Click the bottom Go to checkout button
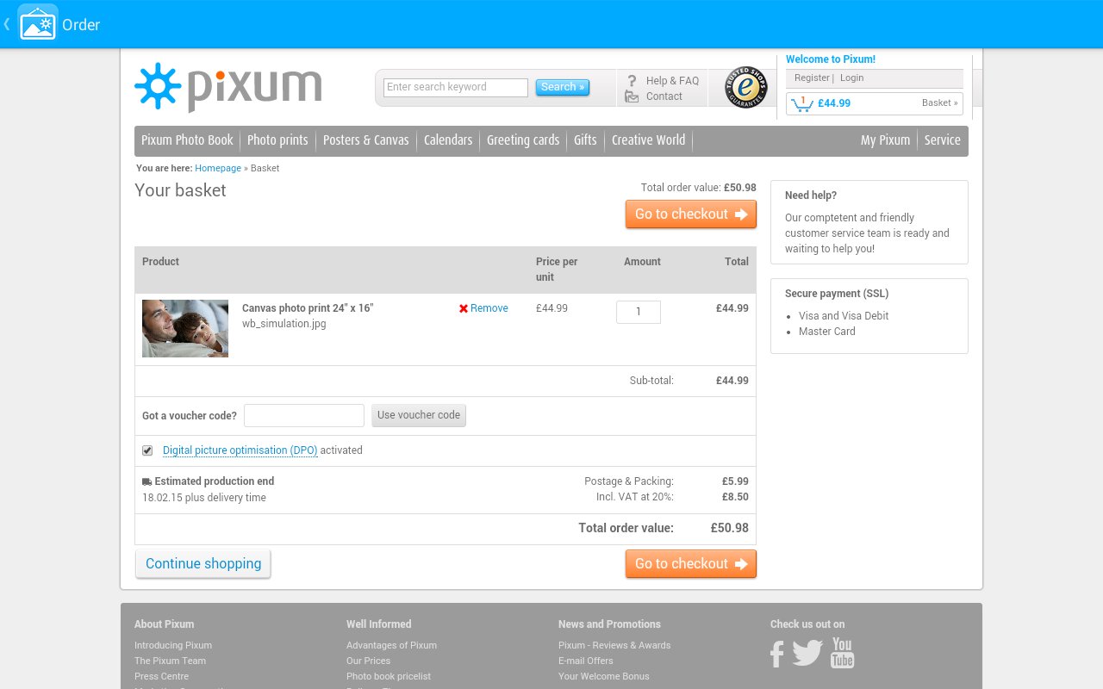This screenshot has height=689, width=1103. 691,564
